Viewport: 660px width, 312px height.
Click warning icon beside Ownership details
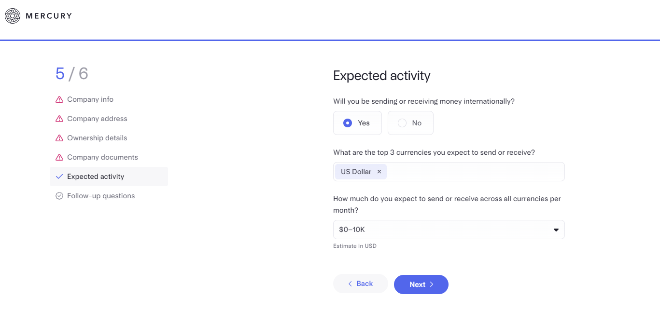pyautogui.click(x=59, y=138)
